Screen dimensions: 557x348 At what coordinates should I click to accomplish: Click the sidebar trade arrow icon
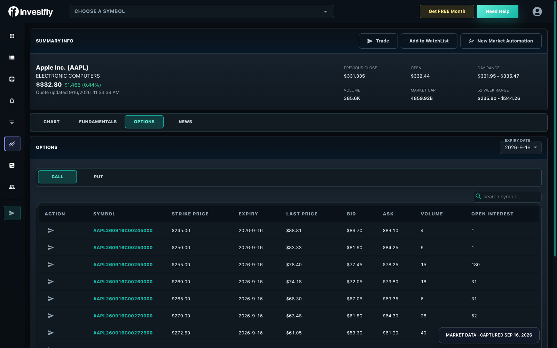12,213
